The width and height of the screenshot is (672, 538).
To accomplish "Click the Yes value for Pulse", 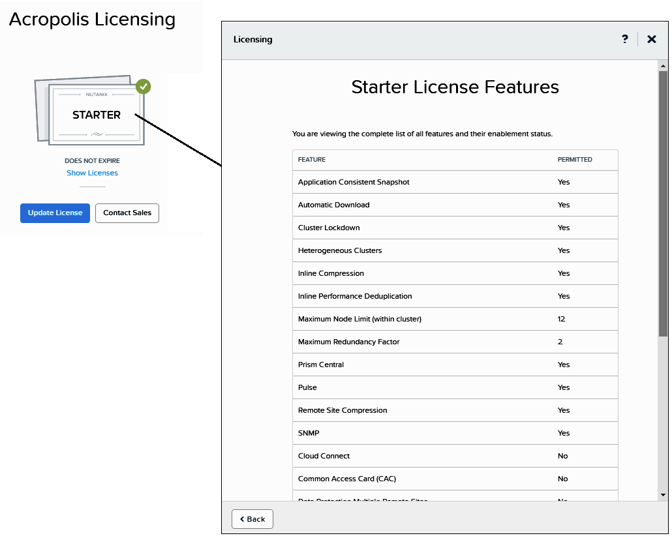I will coord(564,387).
